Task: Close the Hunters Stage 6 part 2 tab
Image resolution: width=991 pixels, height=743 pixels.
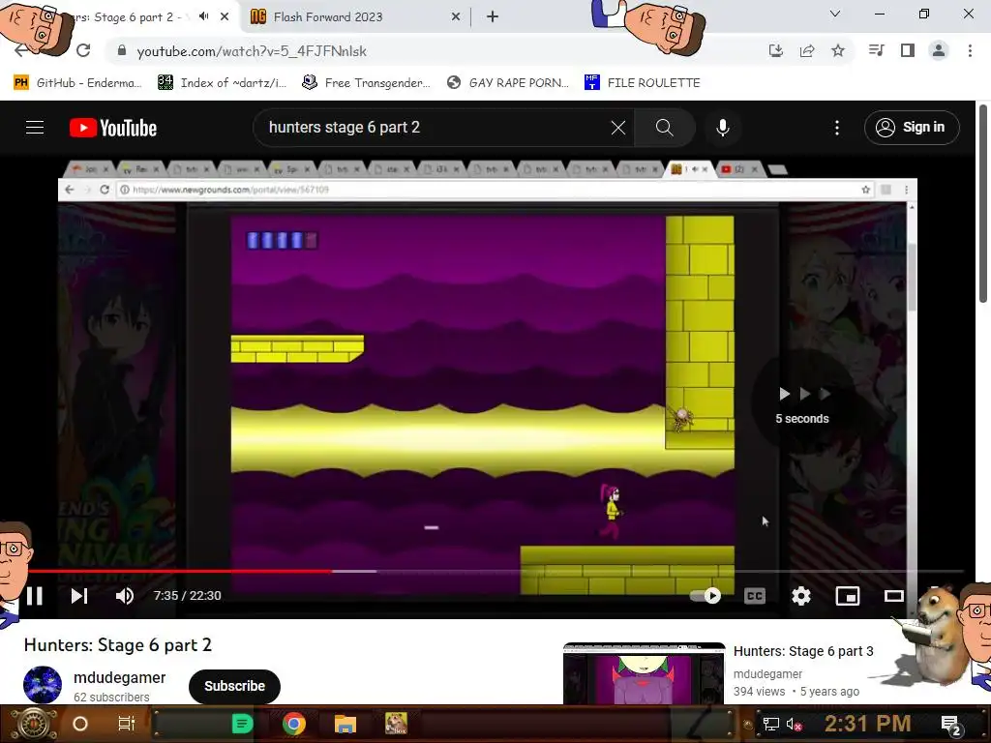Action: tap(225, 16)
